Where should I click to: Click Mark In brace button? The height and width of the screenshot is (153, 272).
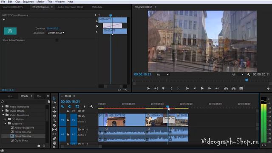pyautogui.click(x=171, y=88)
